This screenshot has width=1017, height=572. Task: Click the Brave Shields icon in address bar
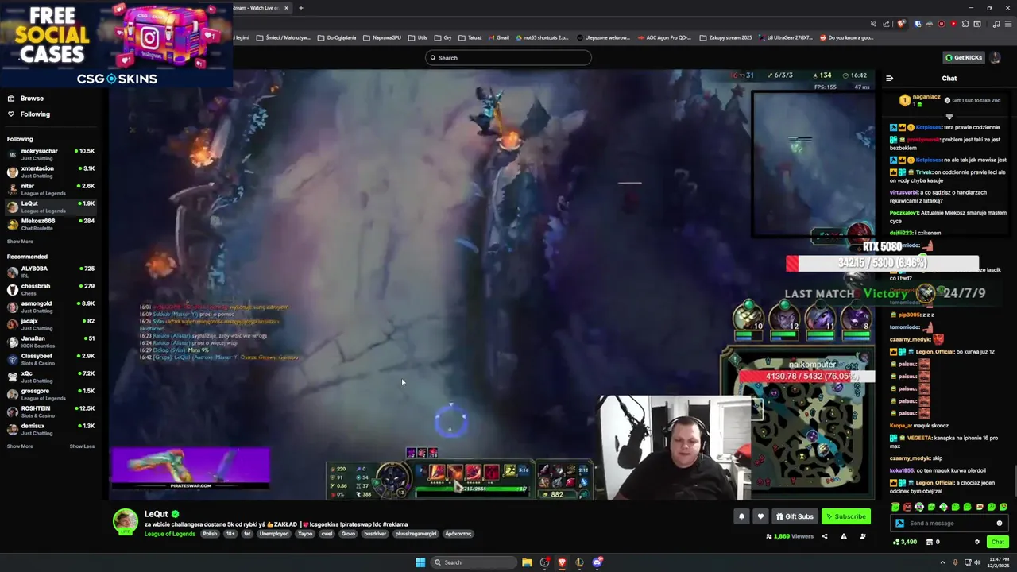(x=901, y=24)
